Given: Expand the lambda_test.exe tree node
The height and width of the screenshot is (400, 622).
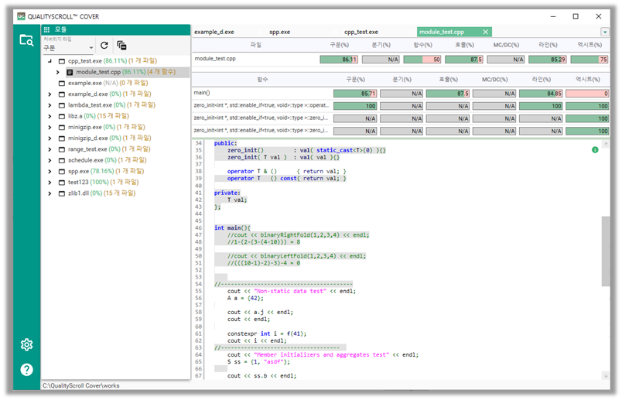Looking at the screenshot, I should [50, 105].
